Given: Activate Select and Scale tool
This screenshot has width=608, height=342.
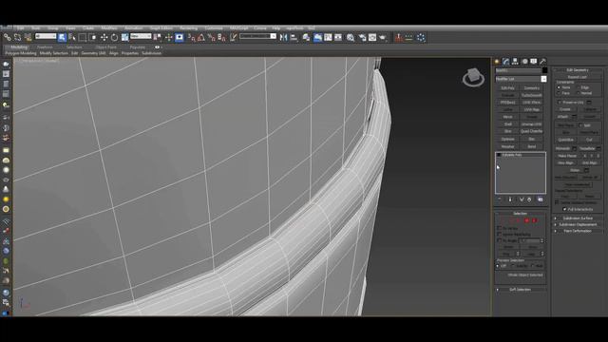Looking at the screenshot, I should [x=124, y=38].
